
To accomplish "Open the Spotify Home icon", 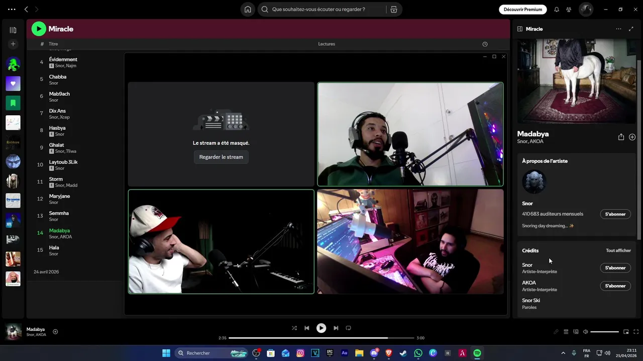I will (248, 9).
